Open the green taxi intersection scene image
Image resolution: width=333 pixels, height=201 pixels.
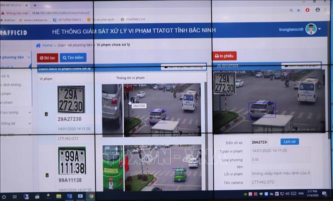[x=163, y=167]
